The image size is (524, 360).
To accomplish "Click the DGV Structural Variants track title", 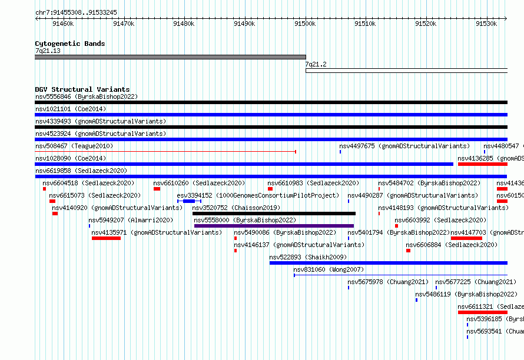I will (82, 89).
